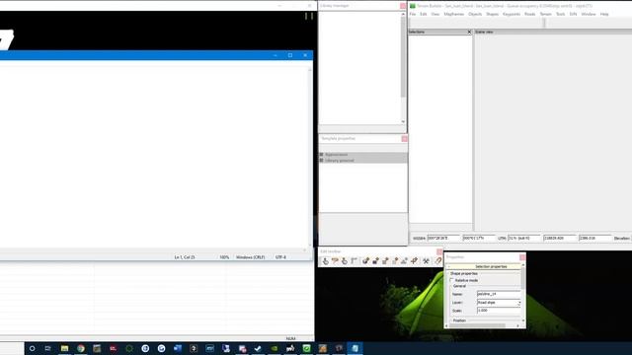Click Notepad 'Ln 1, Col 2' status text
This screenshot has width=632, height=355.
(x=185, y=257)
